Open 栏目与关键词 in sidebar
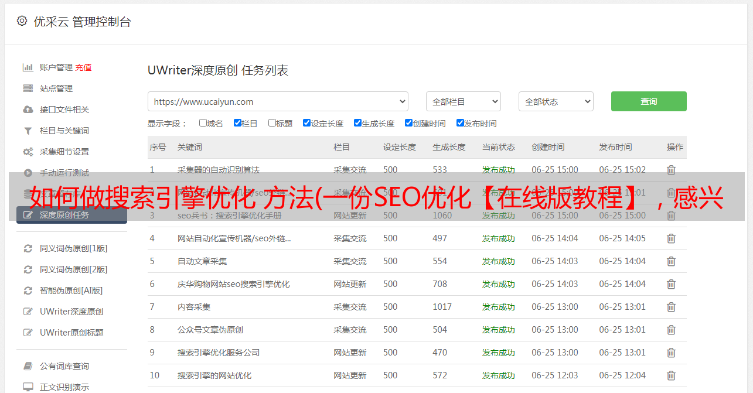The height and width of the screenshot is (393, 753). (x=64, y=131)
